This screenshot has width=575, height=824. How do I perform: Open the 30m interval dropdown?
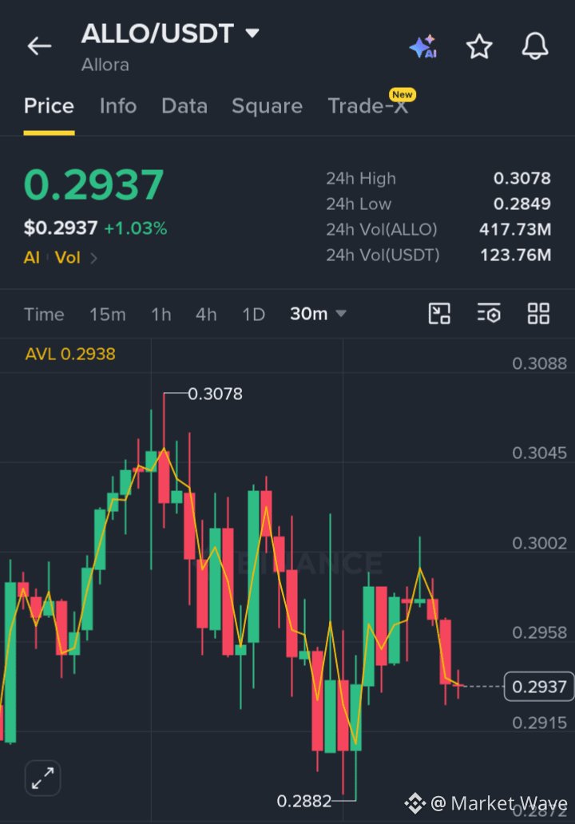[x=318, y=314]
